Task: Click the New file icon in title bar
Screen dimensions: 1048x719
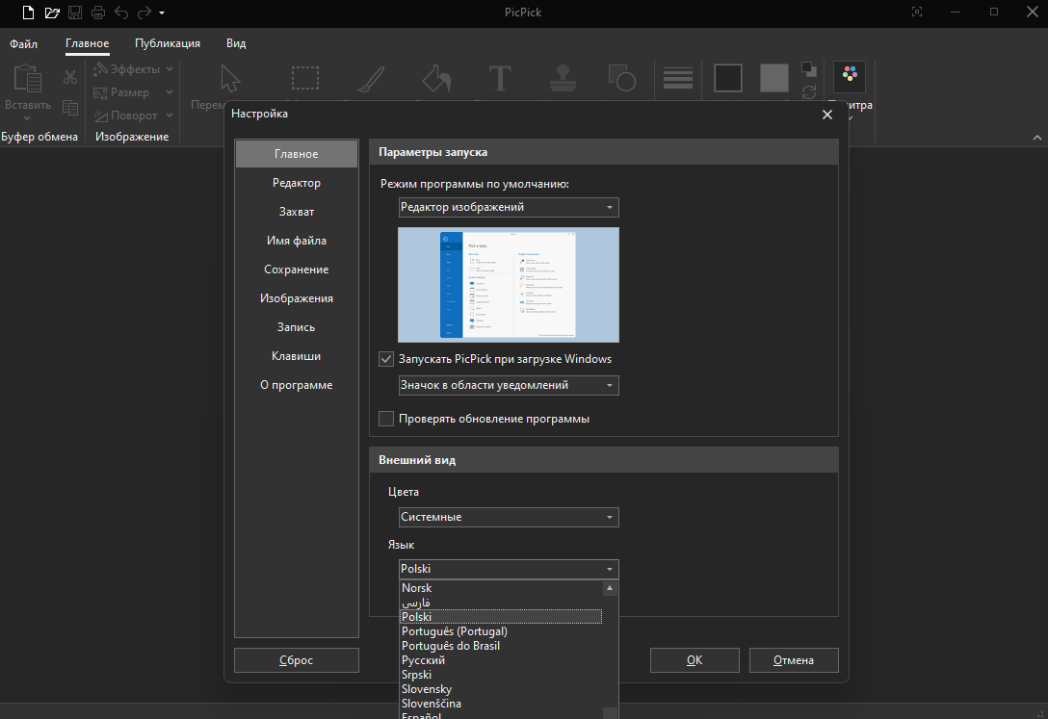Action: [28, 13]
